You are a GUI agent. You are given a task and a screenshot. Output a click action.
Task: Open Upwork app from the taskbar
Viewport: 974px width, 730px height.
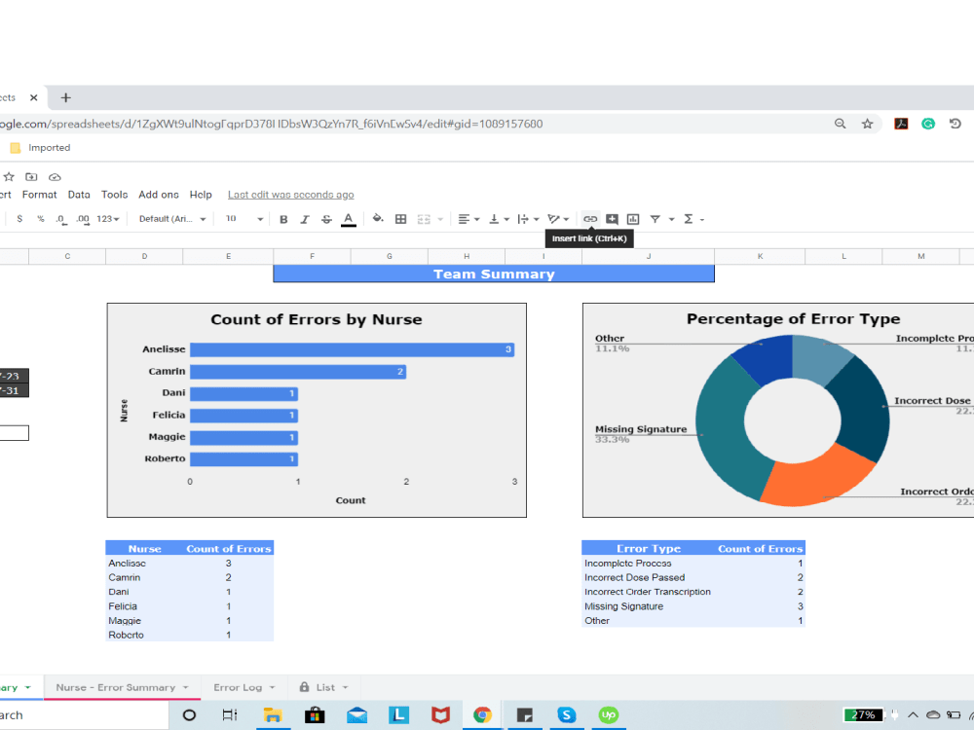tap(609, 715)
